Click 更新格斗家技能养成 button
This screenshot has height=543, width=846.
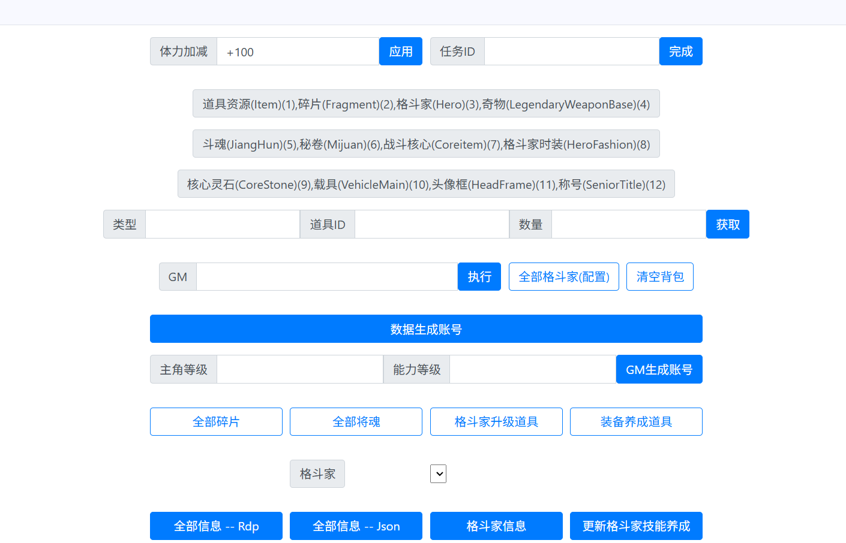(636, 526)
